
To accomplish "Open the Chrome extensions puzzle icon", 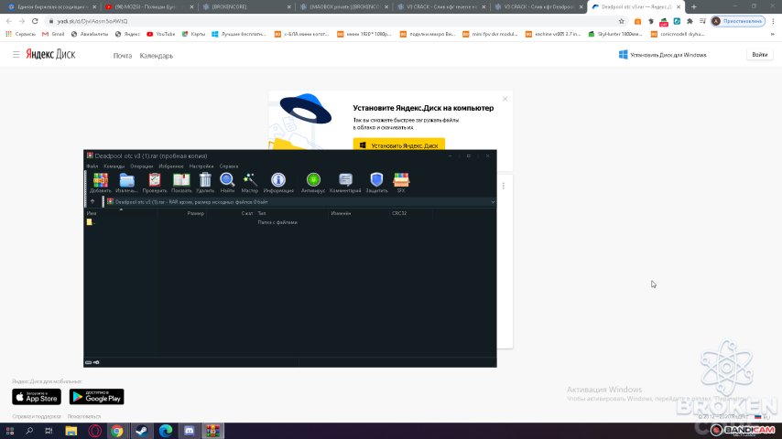I will pos(690,21).
